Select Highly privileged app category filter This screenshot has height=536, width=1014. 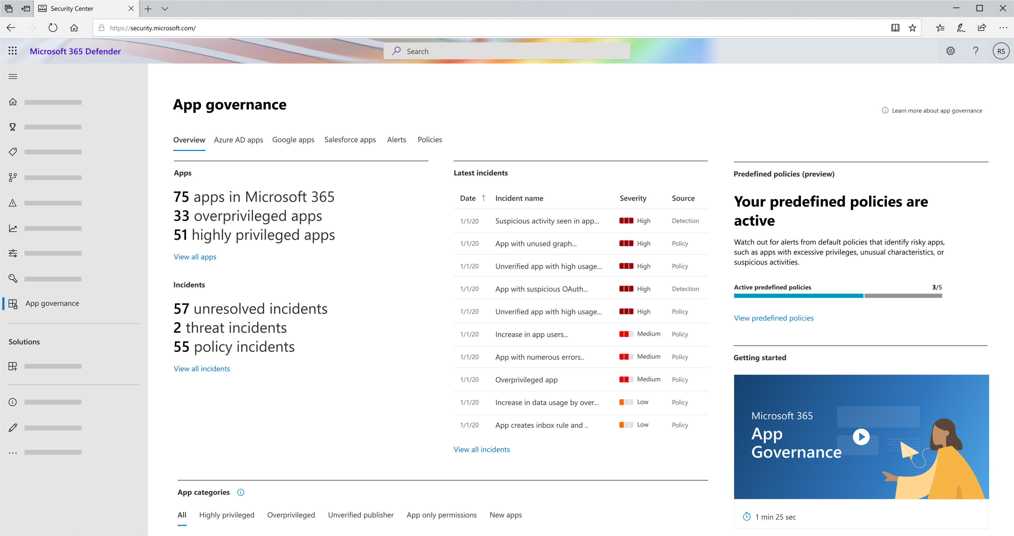[x=227, y=515]
